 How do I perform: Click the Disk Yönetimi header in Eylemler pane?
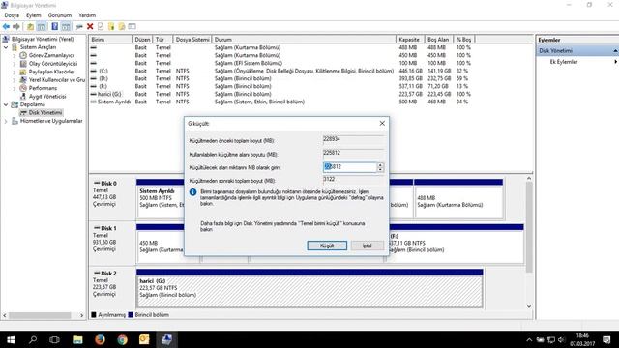(576, 51)
